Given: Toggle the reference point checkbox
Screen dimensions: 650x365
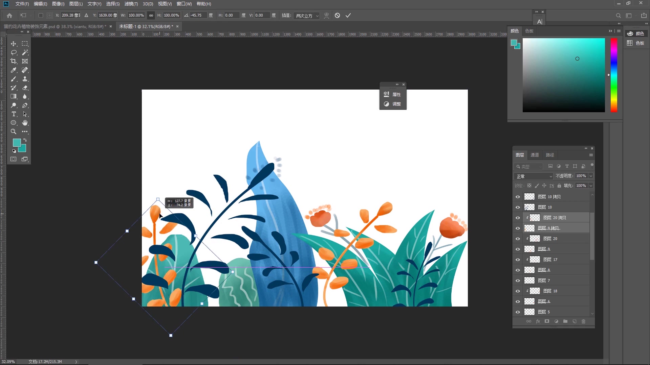Looking at the screenshot, I should pos(41,15).
